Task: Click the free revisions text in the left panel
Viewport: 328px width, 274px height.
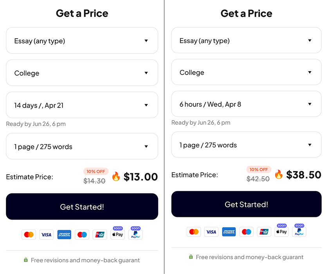Action: point(85,260)
